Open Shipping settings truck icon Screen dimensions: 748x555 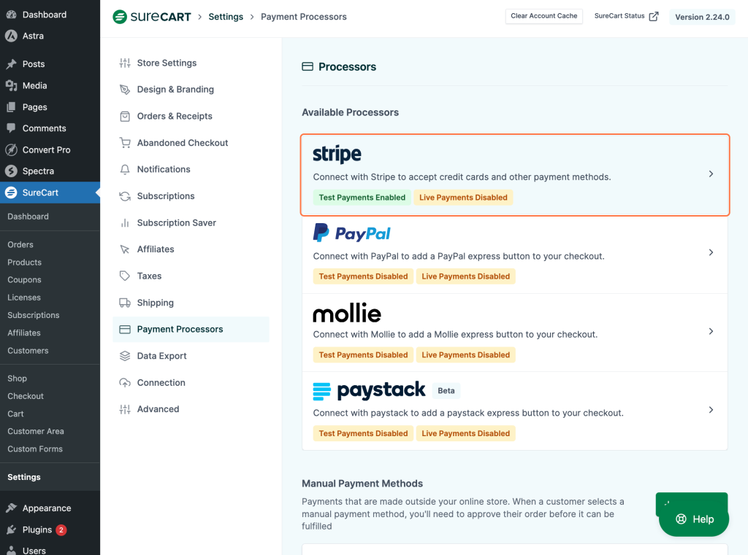[x=124, y=302]
